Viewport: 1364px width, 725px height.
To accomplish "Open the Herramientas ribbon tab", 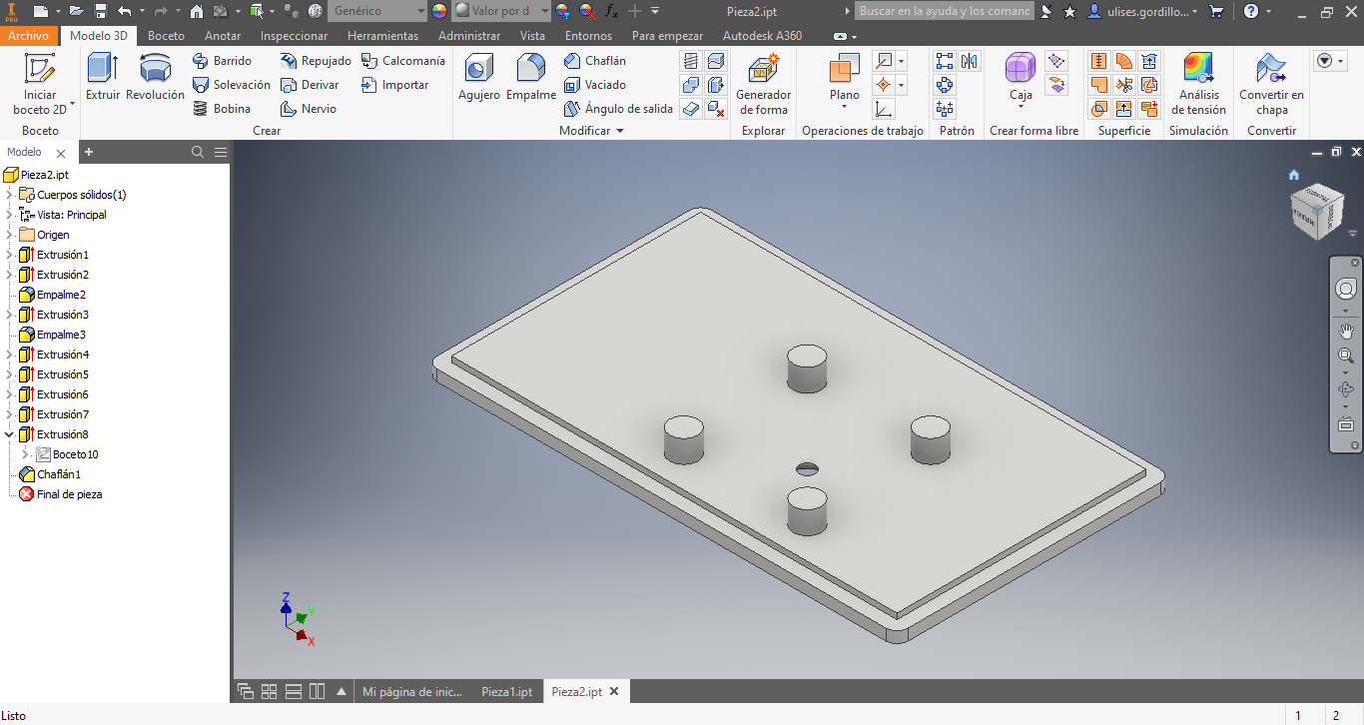I will pyautogui.click(x=383, y=36).
